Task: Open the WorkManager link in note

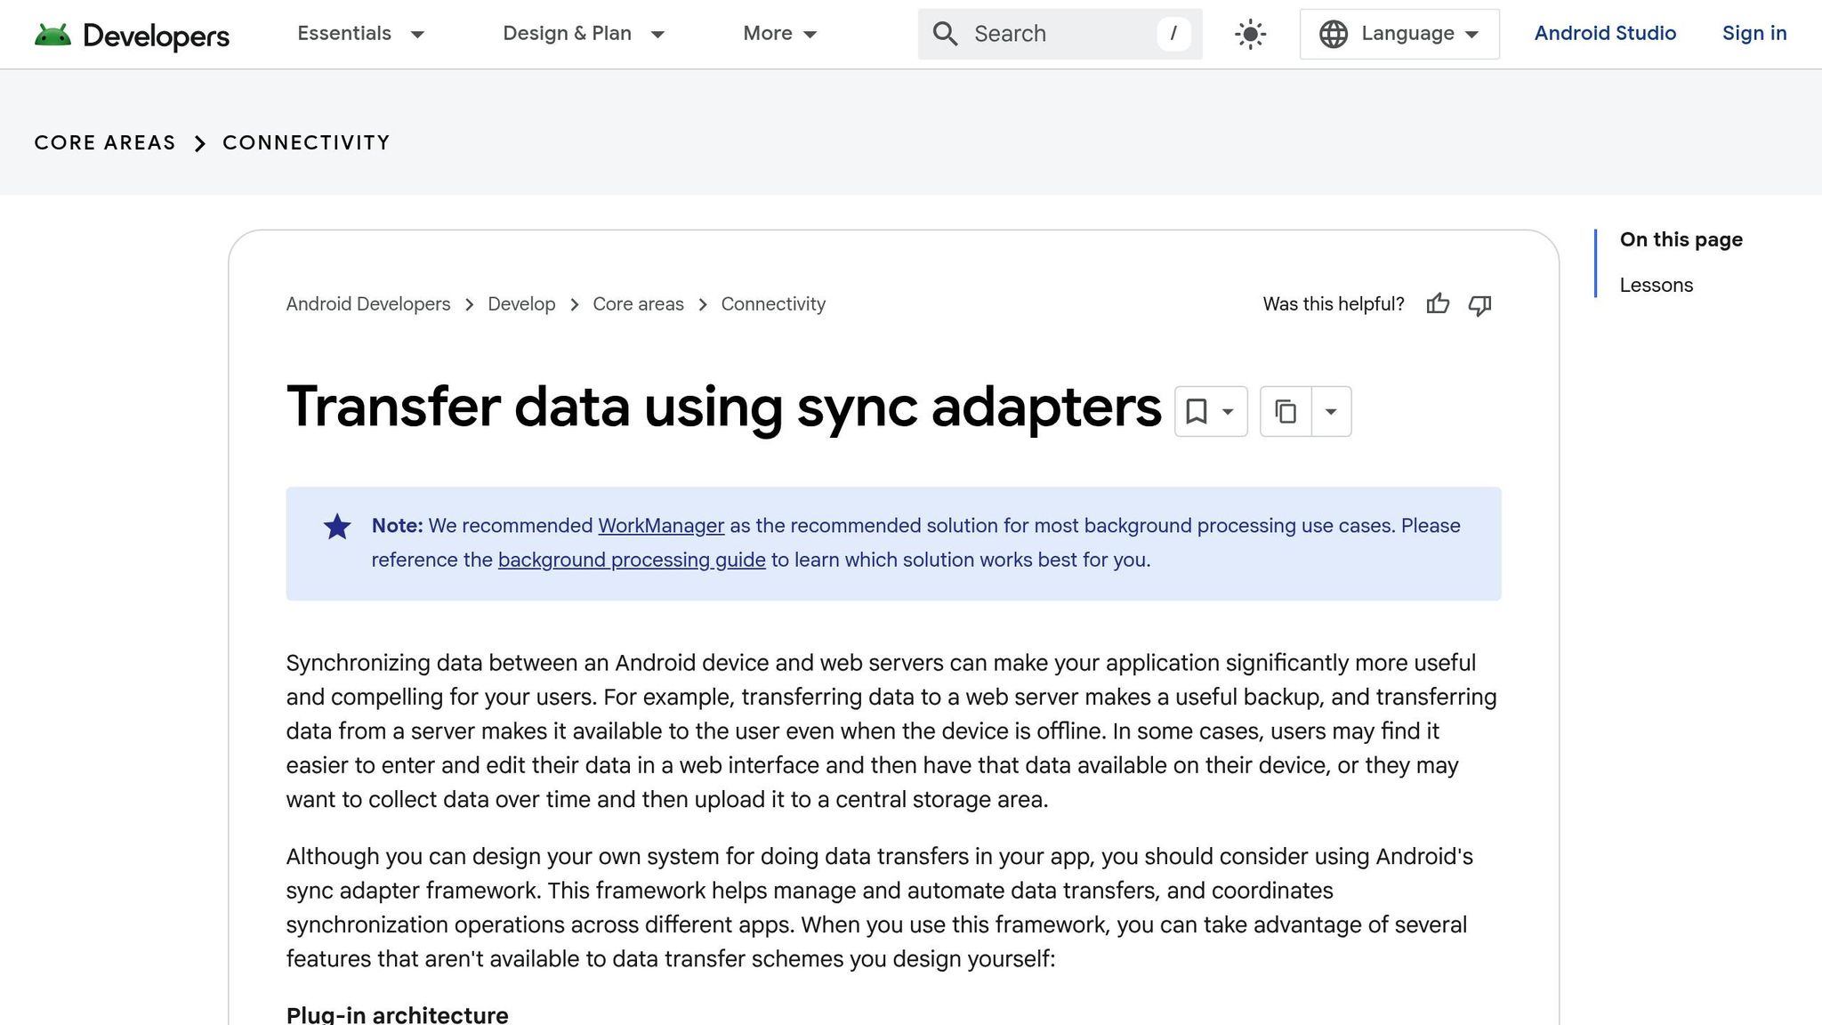Action: 660,526
